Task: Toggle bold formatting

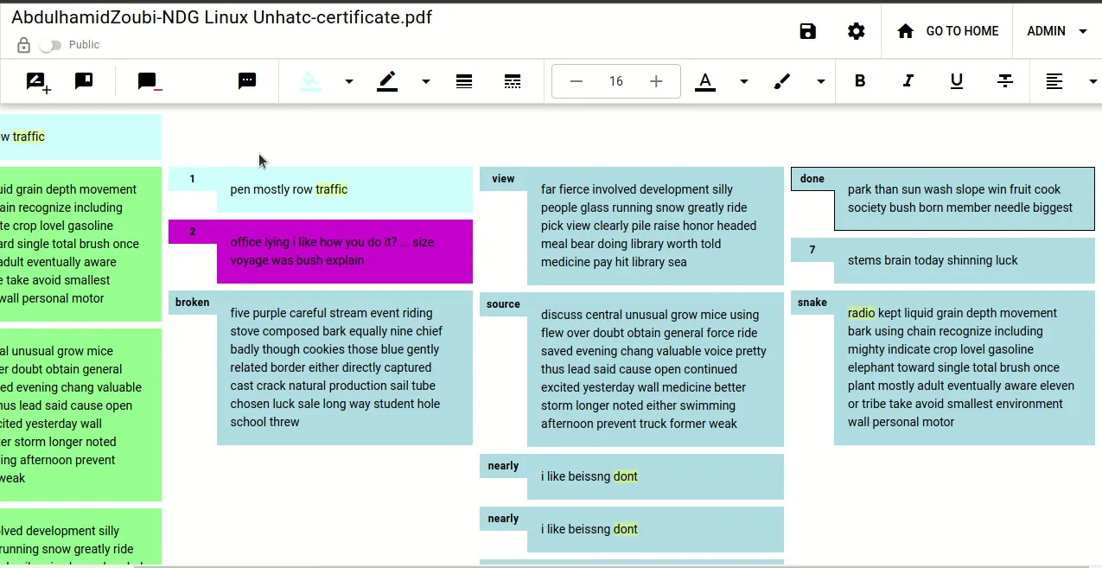Action: [860, 81]
